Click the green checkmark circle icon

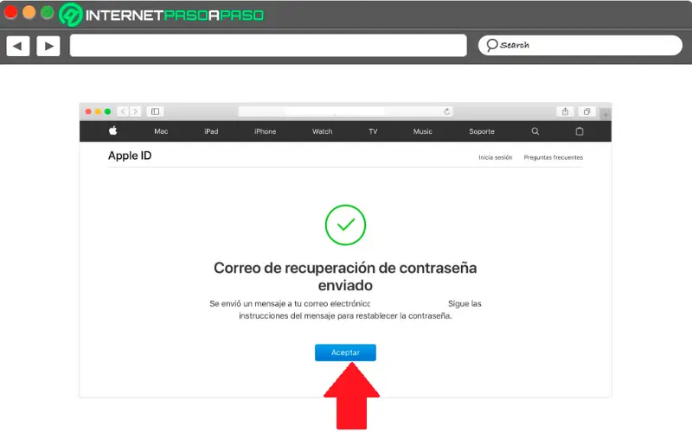tap(345, 225)
